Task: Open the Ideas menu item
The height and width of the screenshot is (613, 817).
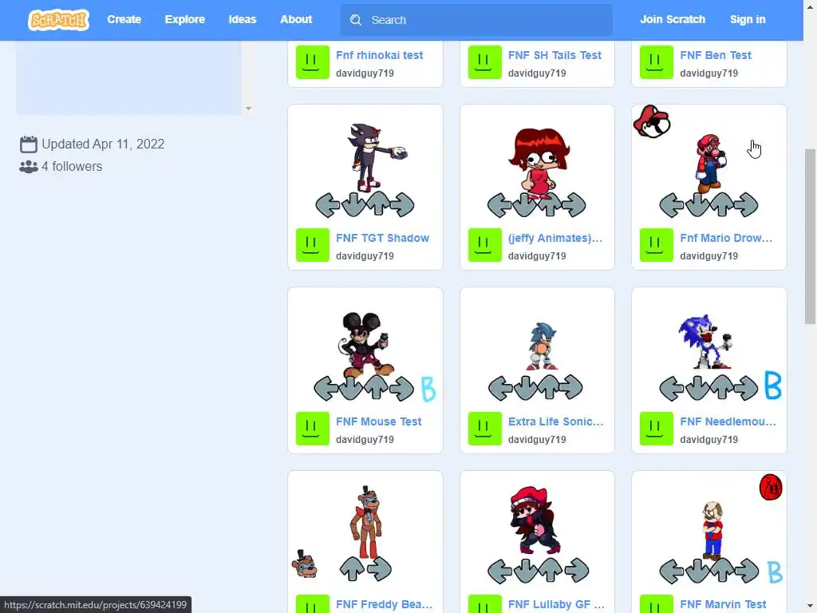Action: [243, 19]
